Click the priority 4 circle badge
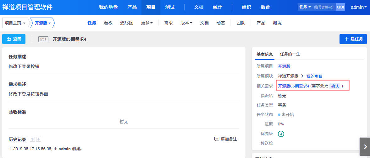Image resolution: width=370 pixels, height=158 pixels. (281, 134)
